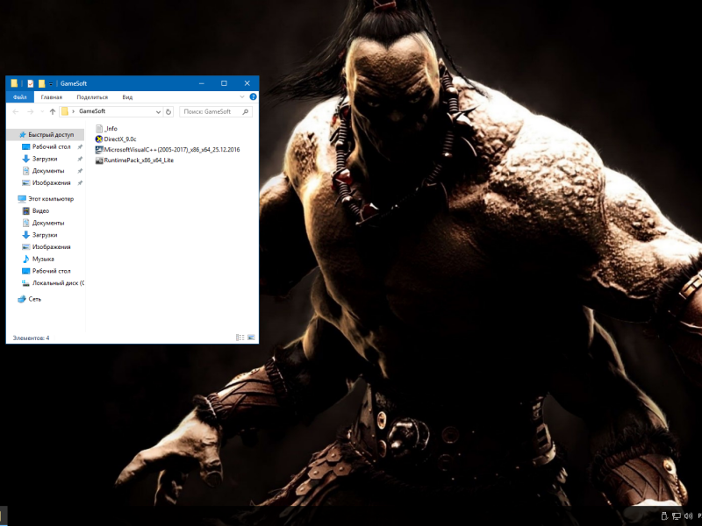This screenshot has width=702, height=526.
Task: Open Документы under Этот компьютер
Action: (48, 224)
